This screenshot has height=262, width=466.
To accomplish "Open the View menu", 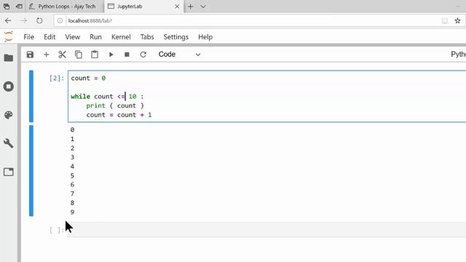I will click(x=73, y=37).
